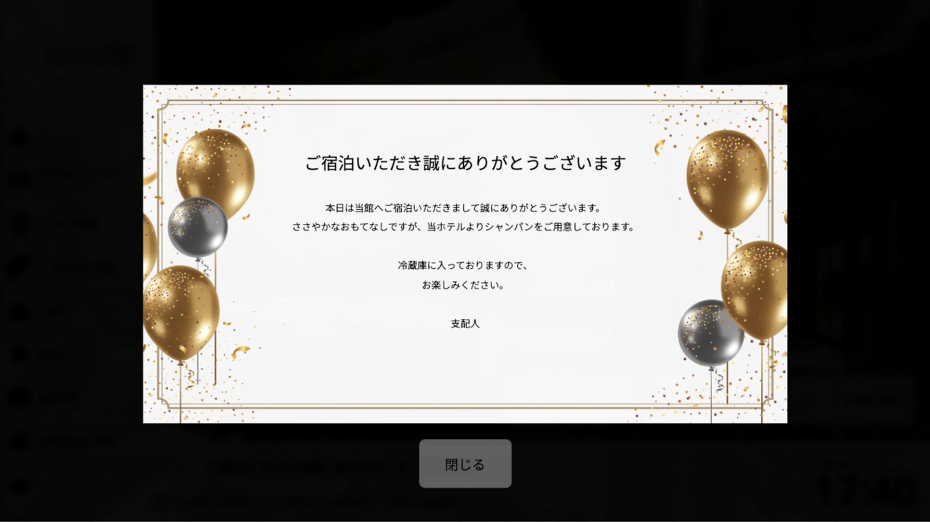Click the large gold balloon at top right
930x522 pixels.
[727, 179]
